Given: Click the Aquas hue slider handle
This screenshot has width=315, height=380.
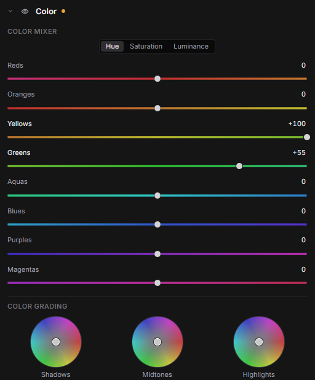Looking at the screenshot, I should (x=157, y=196).
